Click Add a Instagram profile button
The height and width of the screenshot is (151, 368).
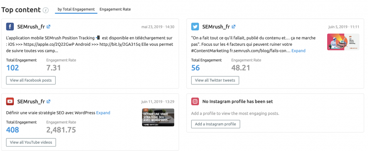pyautogui.click(x=215, y=124)
